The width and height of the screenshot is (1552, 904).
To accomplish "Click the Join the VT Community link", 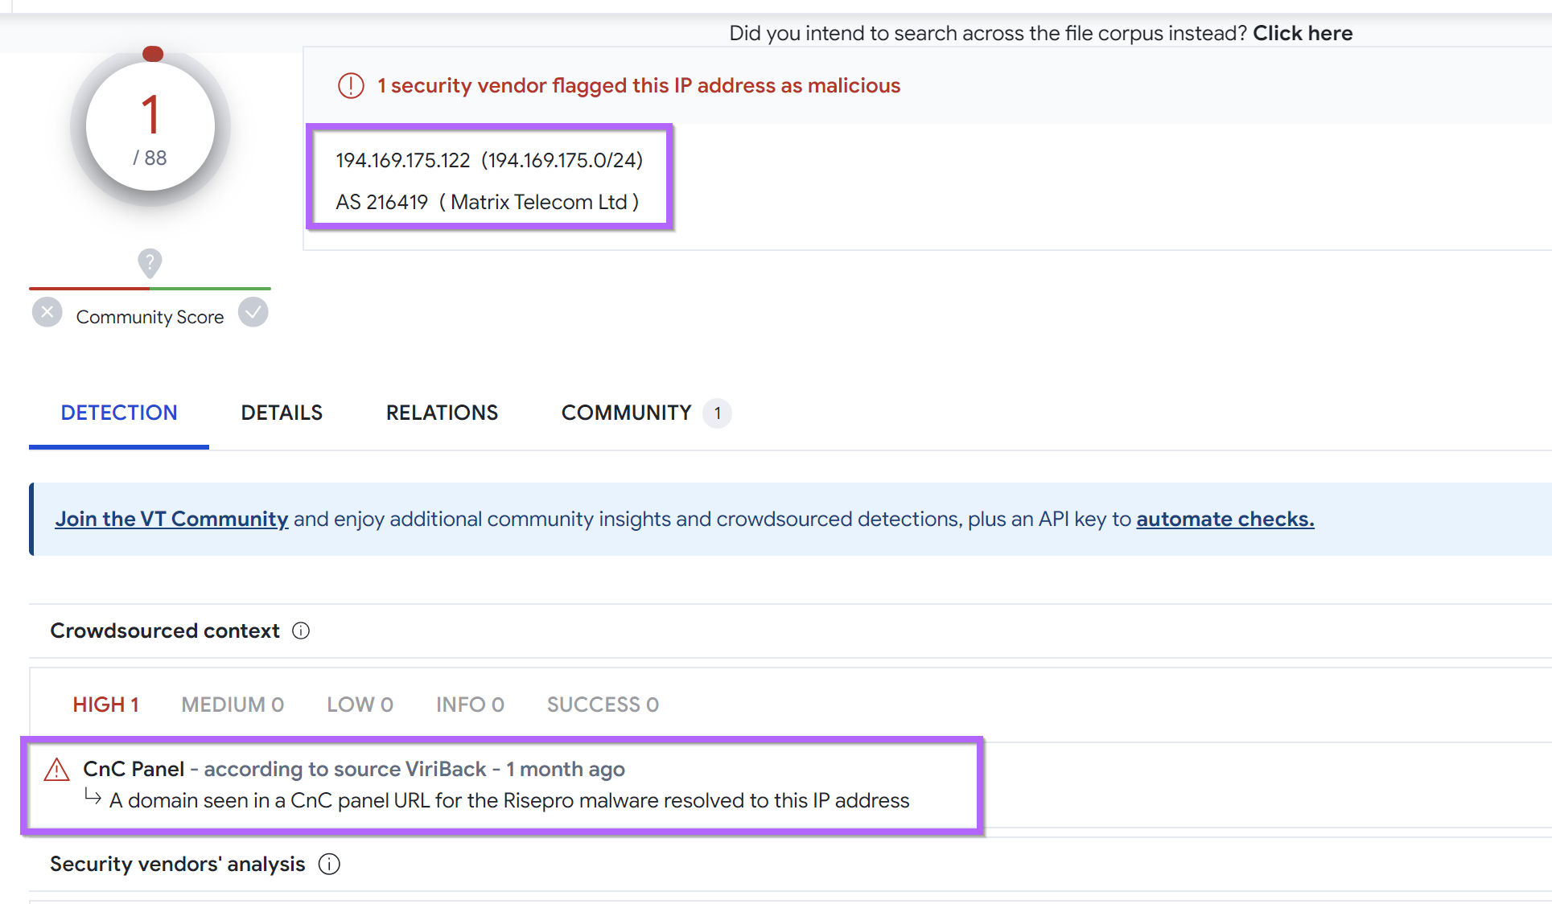I will pyautogui.click(x=171, y=520).
